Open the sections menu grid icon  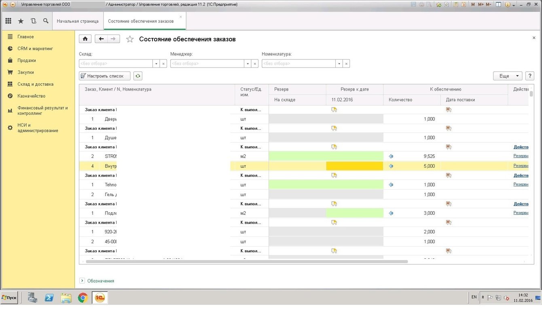[x=8, y=21]
